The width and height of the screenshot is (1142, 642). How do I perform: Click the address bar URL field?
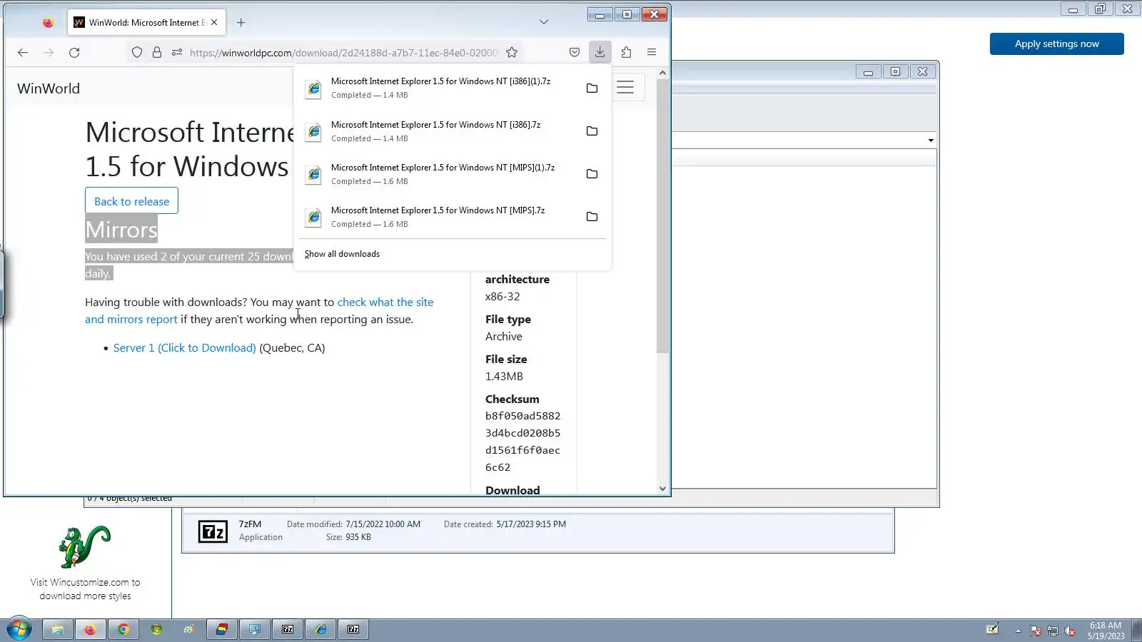343,52
